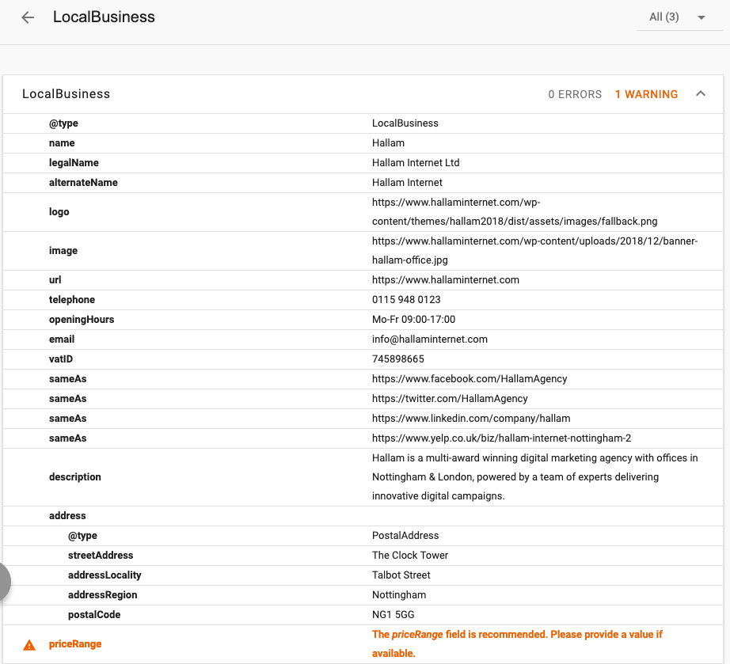
Task: Click the LocalBusiness page title
Action: (x=104, y=17)
